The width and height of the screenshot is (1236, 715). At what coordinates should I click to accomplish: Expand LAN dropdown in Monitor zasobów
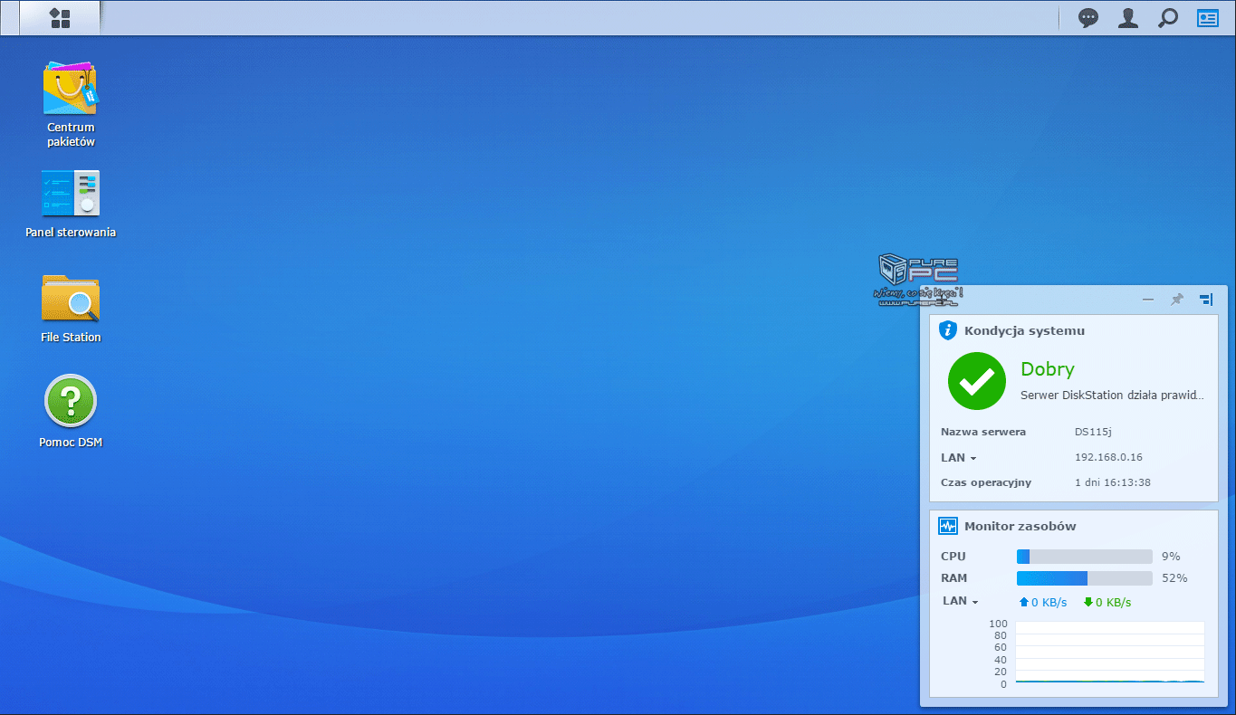click(961, 601)
